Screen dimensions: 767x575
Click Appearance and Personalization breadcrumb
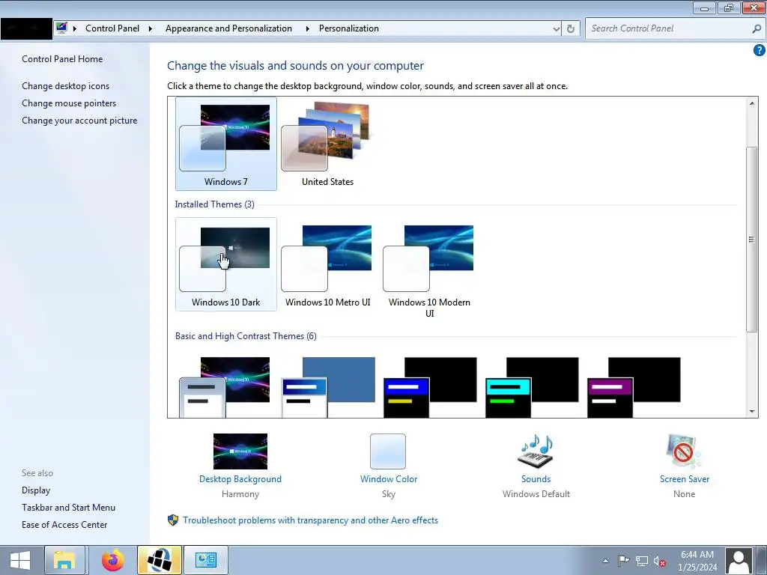(228, 28)
